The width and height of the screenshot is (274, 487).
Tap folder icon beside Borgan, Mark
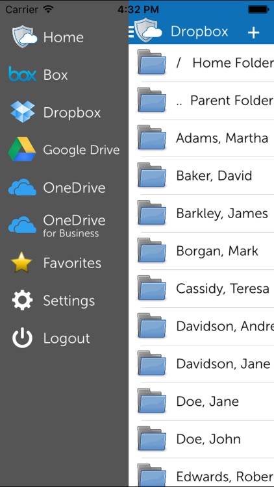point(152,251)
